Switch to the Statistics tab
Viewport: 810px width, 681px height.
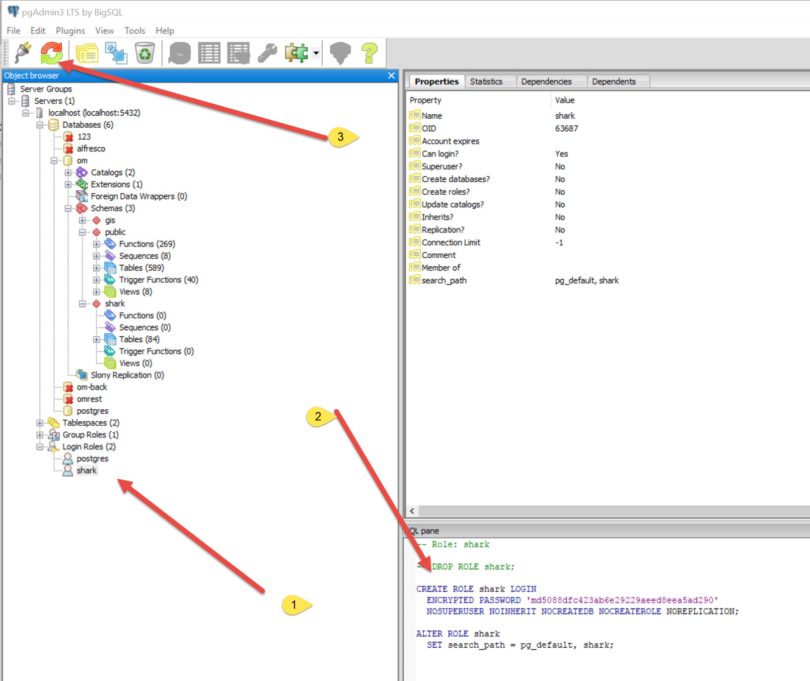486,81
